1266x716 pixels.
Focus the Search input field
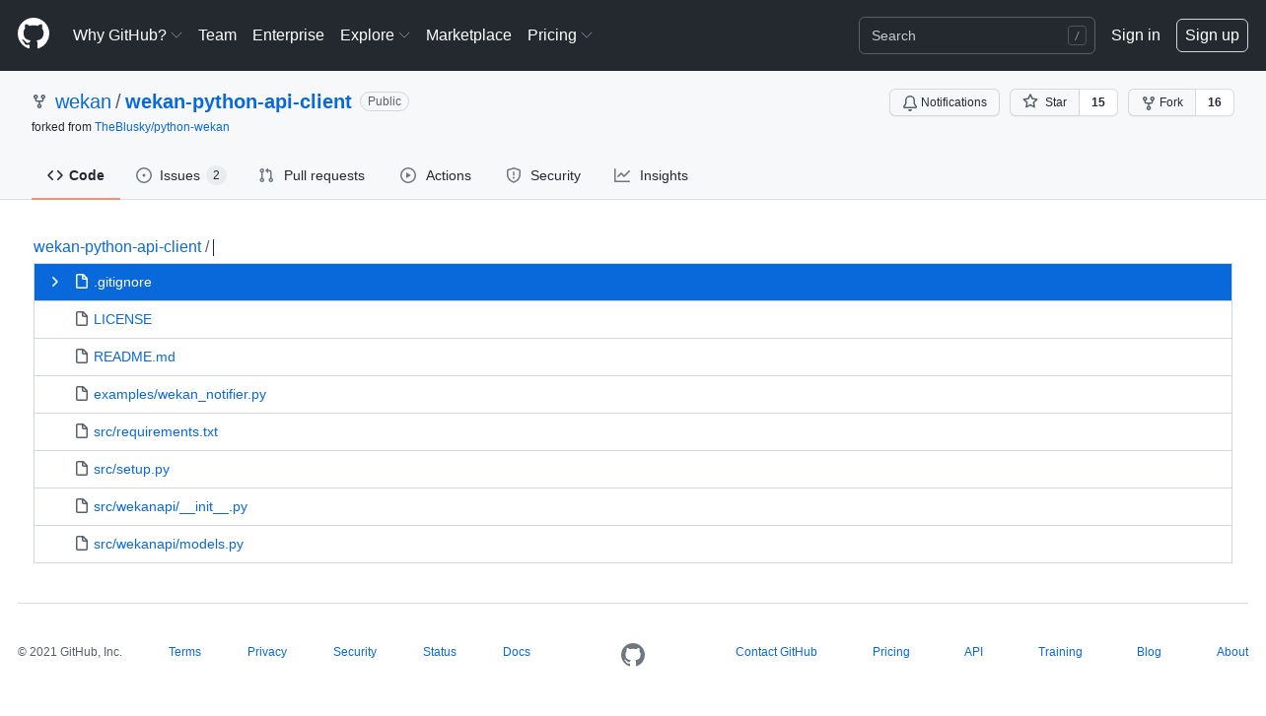click(x=976, y=35)
